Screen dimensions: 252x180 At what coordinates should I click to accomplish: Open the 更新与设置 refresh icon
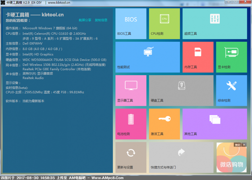pyautogui.click(x=131, y=153)
